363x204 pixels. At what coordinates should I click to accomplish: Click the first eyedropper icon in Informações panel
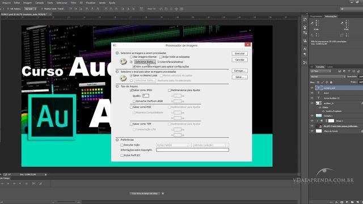pos(312,23)
